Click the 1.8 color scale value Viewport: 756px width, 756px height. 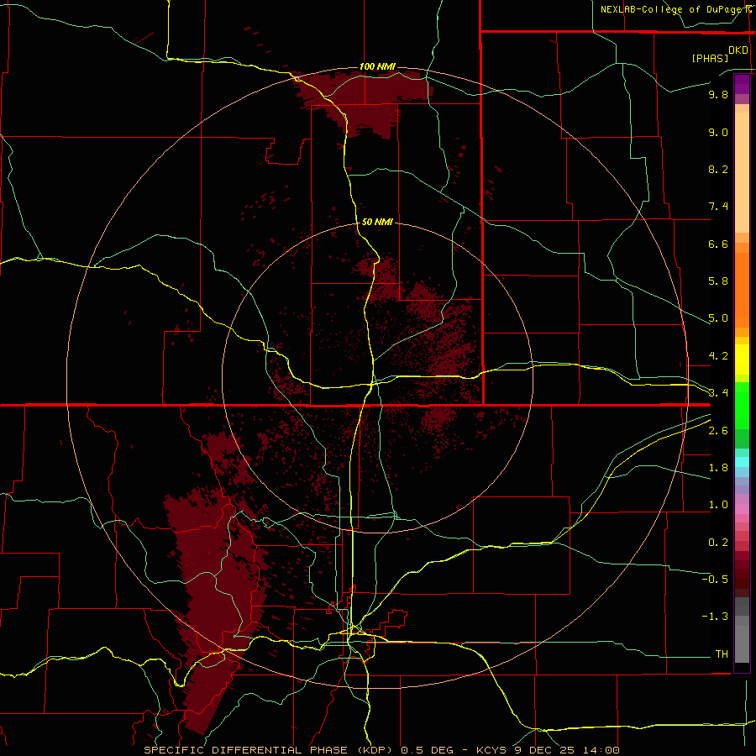point(718,468)
